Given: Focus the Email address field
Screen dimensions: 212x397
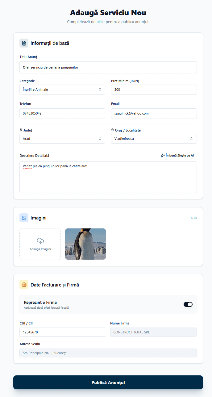Looking at the screenshot, I should click(154, 113).
